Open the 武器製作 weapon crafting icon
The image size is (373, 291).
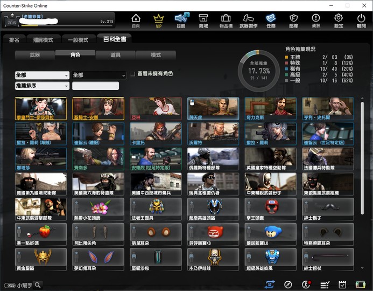point(248,20)
